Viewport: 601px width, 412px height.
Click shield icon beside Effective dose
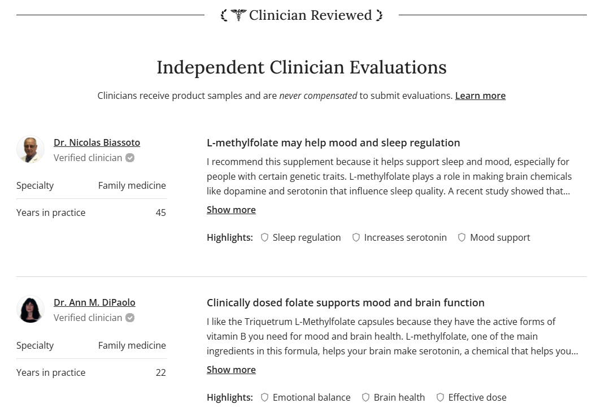coord(440,397)
